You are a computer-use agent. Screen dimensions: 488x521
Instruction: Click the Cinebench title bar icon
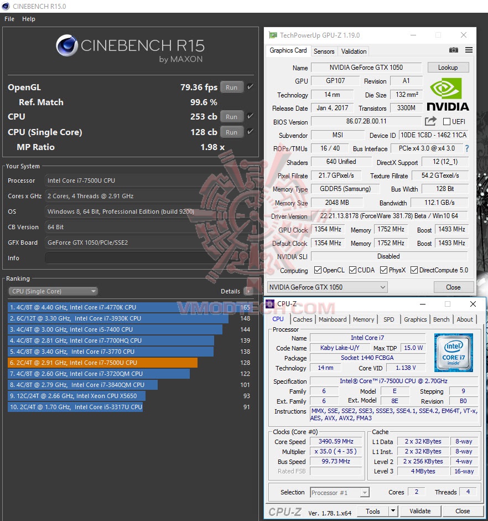point(6,6)
